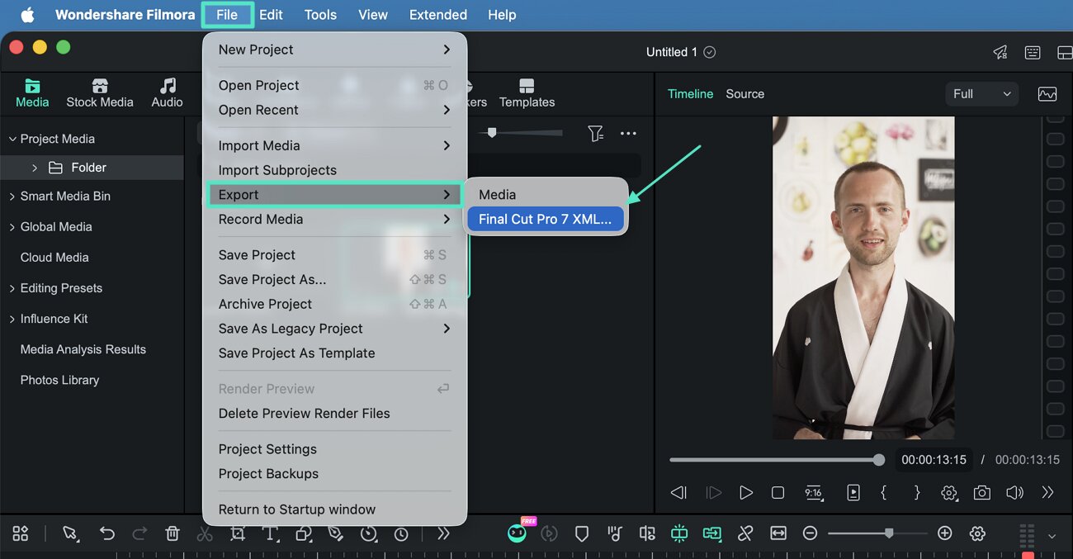Click the speed tool icon in timeline toolbar
This screenshot has height=559, width=1073.
point(369,533)
